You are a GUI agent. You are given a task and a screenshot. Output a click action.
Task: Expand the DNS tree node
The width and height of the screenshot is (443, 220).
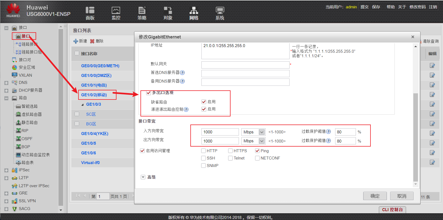tap(6, 83)
